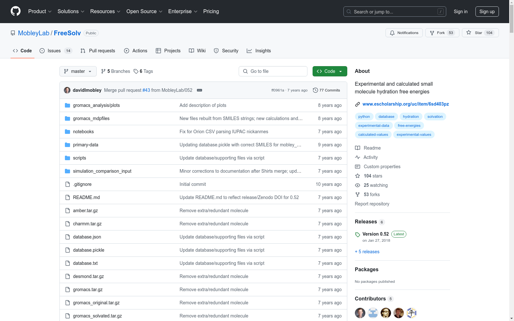Switch to the Issues tab
Viewport: 514px width, 321px height.
click(x=56, y=51)
